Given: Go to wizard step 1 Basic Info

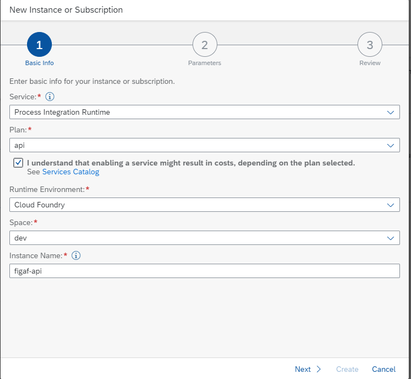Looking at the screenshot, I should coord(39,49).
